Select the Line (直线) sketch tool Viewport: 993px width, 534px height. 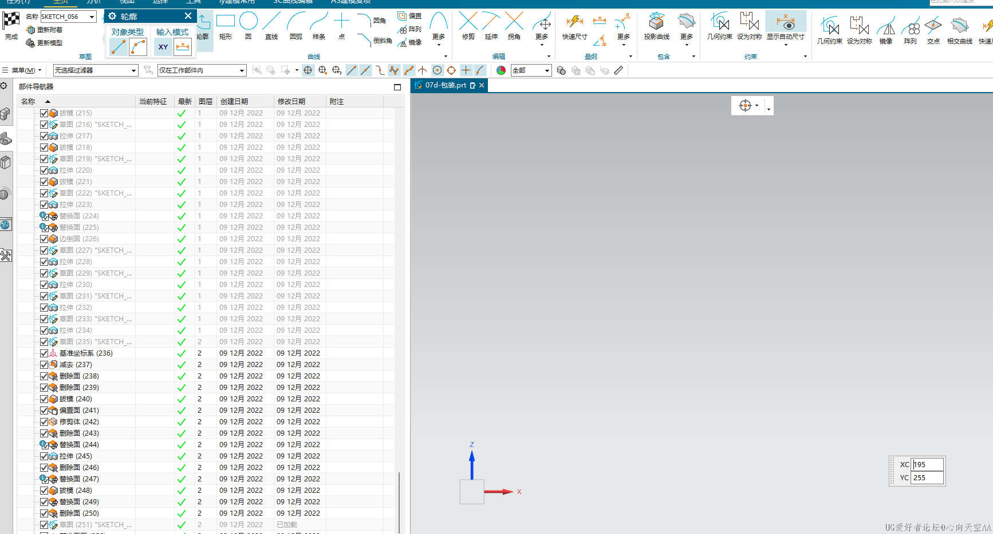coord(271,26)
